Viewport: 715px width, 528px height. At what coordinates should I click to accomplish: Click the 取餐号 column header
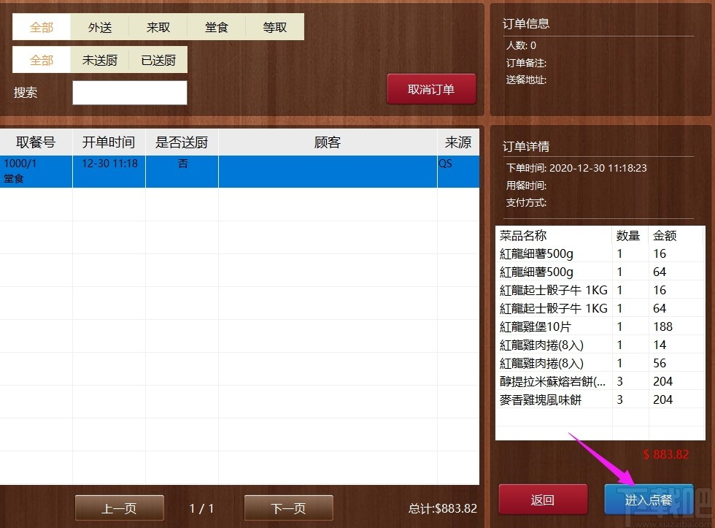[x=36, y=142]
